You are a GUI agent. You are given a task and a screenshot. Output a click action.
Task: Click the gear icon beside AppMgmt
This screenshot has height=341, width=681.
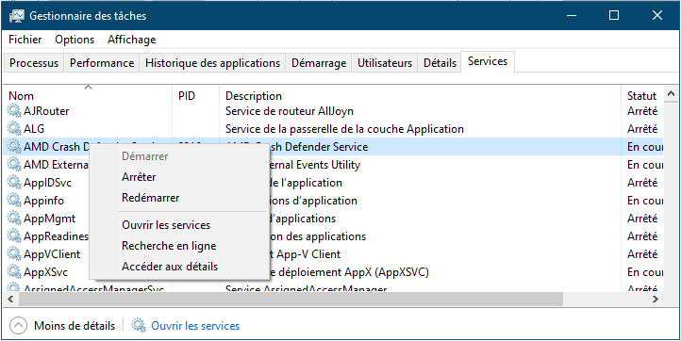pyautogui.click(x=14, y=219)
